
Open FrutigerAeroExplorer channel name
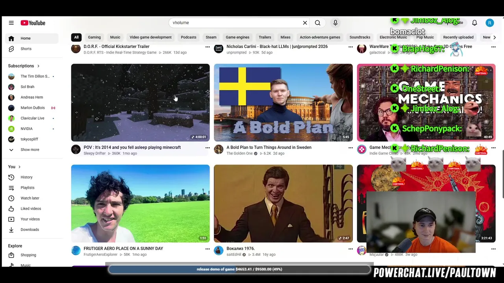coord(100,255)
